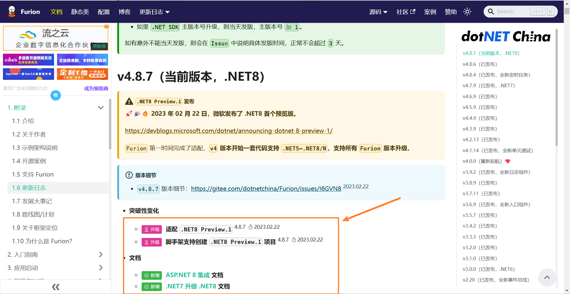Jump to v4.8.7 (当前版本) in table of contents
The width and height of the screenshot is (570, 294).
(x=491, y=53)
